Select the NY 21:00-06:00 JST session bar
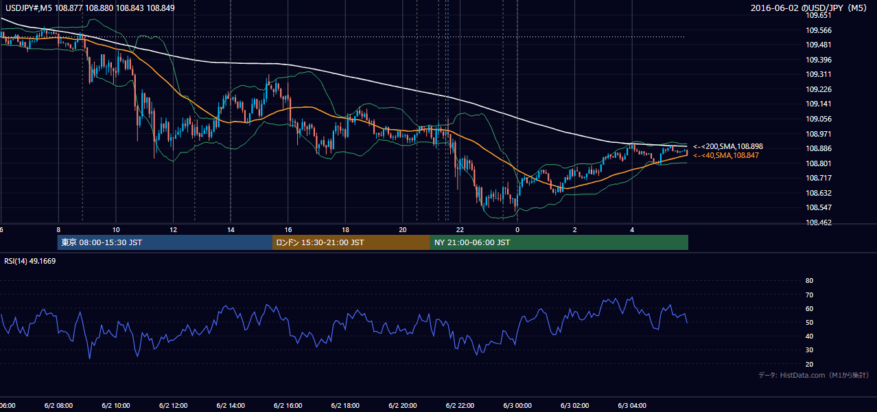 559,242
